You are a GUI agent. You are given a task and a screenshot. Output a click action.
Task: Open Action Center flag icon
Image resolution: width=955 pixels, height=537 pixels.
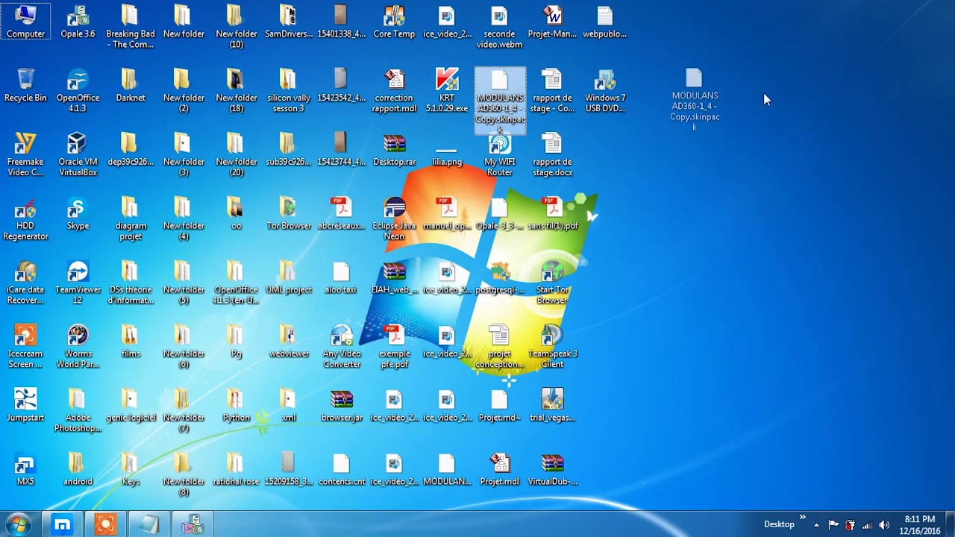click(x=833, y=525)
